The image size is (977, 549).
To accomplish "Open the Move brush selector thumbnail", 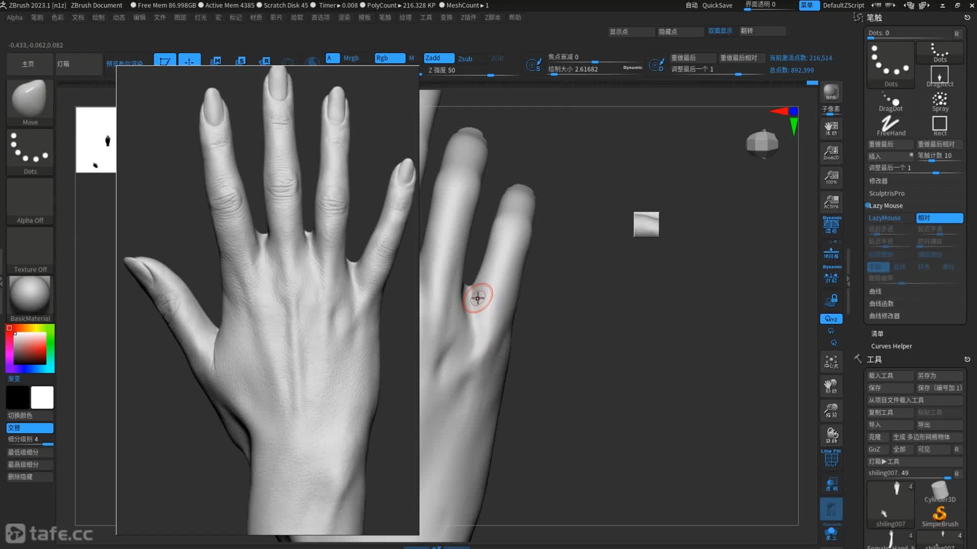I will [x=30, y=102].
